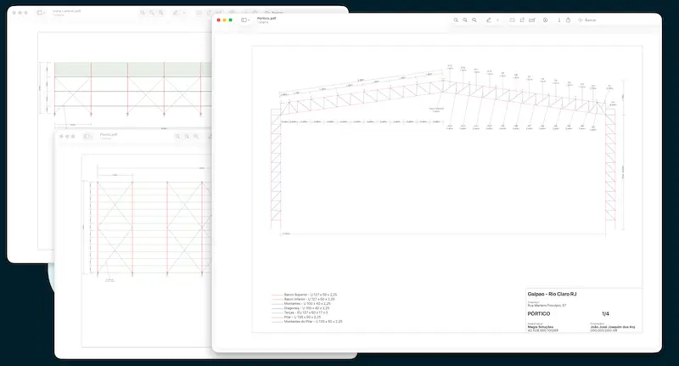Show the markup toolbar using the circled pen icon
This screenshot has width=679, height=366.
(545, 20)
